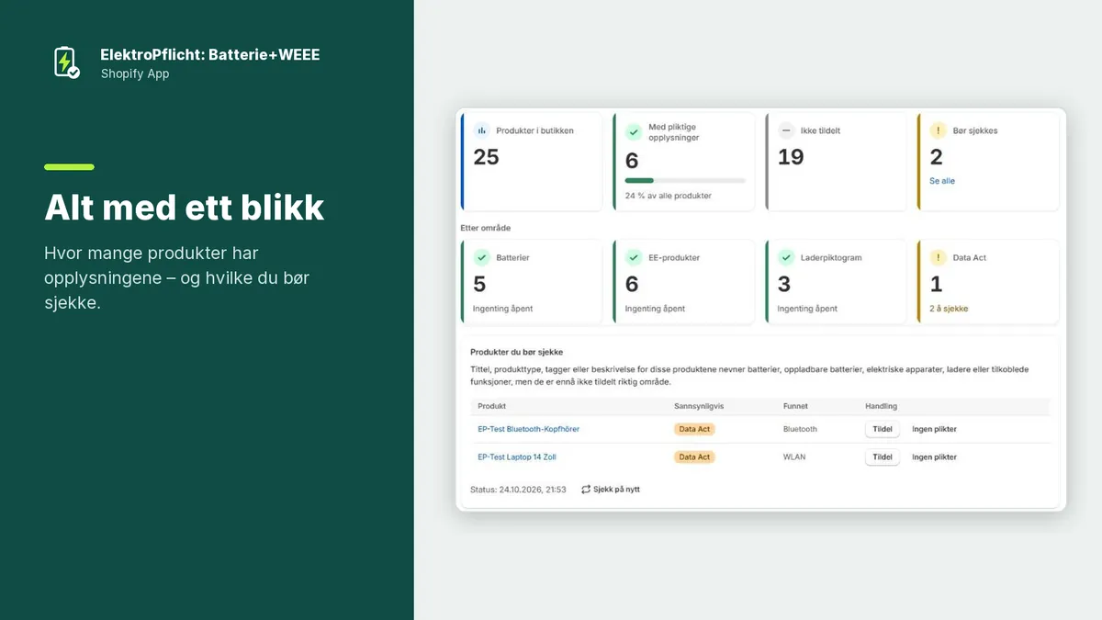Click the Bluetooth value in Funnet column
This screenshot has height=620, width=1102.
point(800,429)
